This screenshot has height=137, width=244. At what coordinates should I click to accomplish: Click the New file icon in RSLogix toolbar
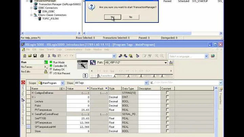click(x=25, y=56)
